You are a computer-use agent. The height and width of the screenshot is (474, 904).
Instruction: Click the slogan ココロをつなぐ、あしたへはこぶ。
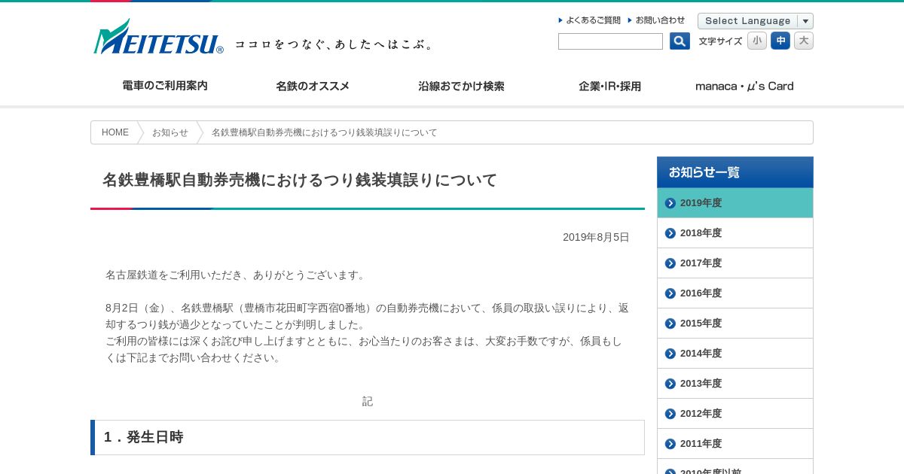(335, 44)
